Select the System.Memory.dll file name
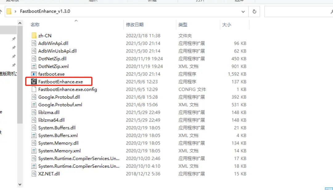Viewport: 333px width, 190px height. (x=58, y=143)
